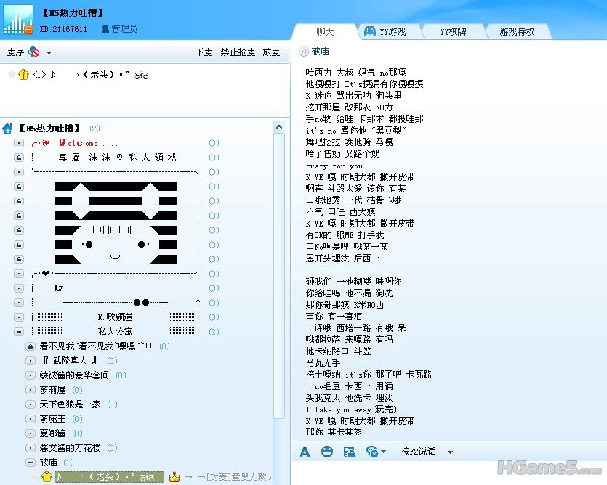Collapse the 破庙 sub-channel
The image size is (607, 485).
click(x=31, y=462)
